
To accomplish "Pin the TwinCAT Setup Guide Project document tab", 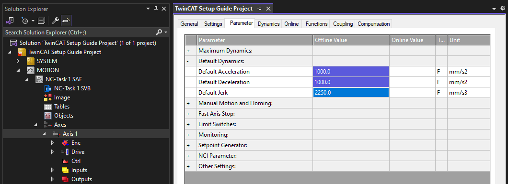I will (x=259, y=9).
